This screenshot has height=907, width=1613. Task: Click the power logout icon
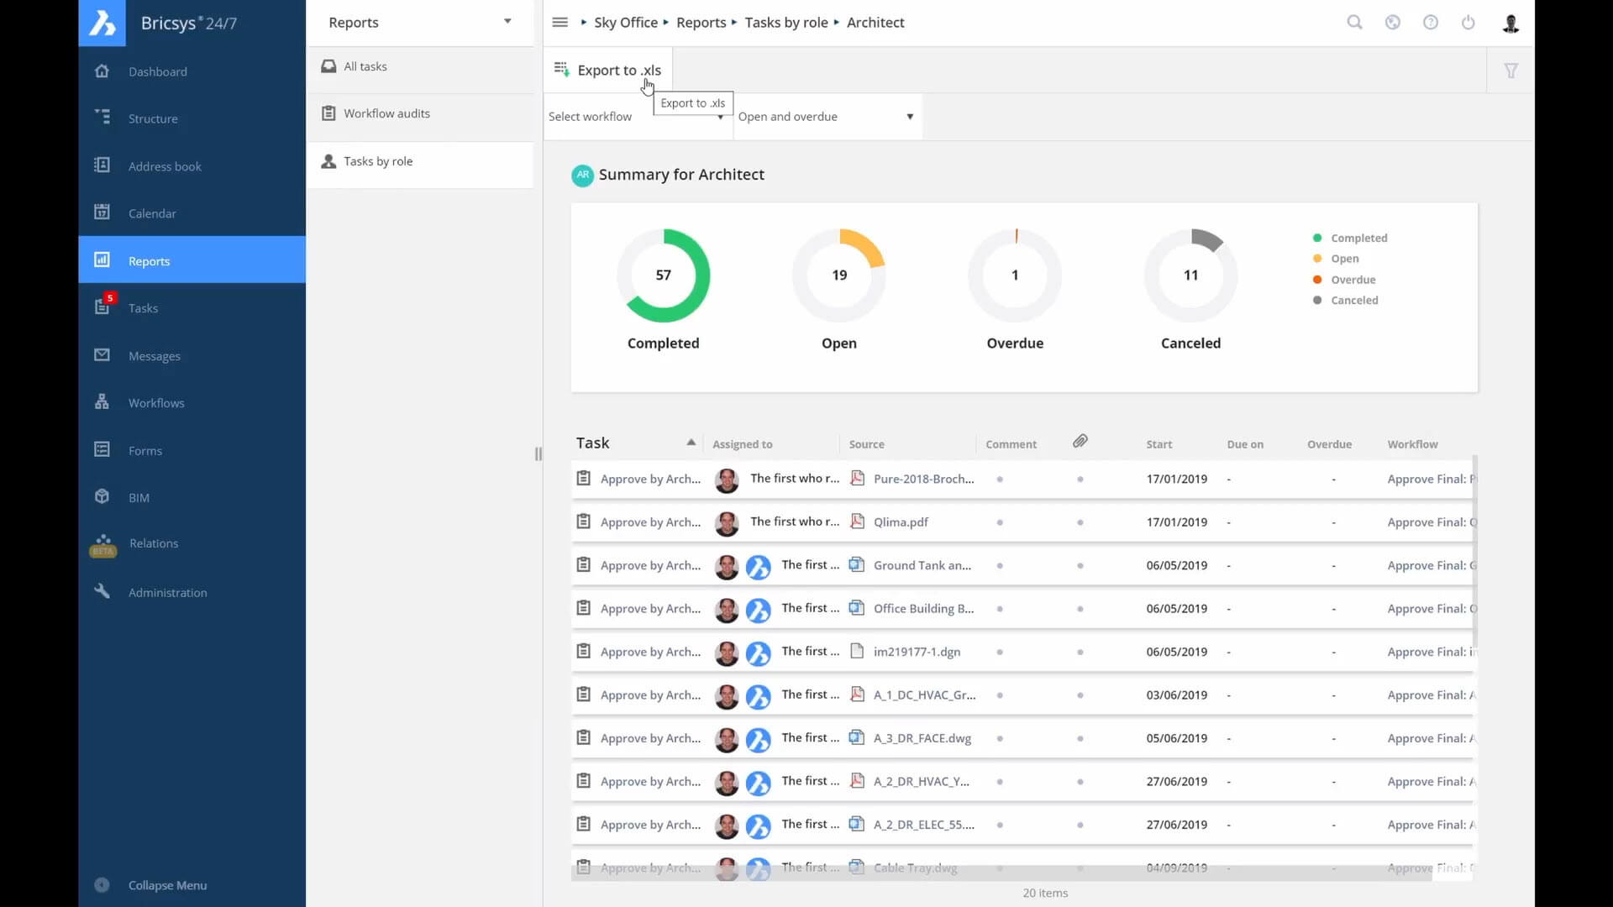pyautogui.click(x=1469, y=23)
